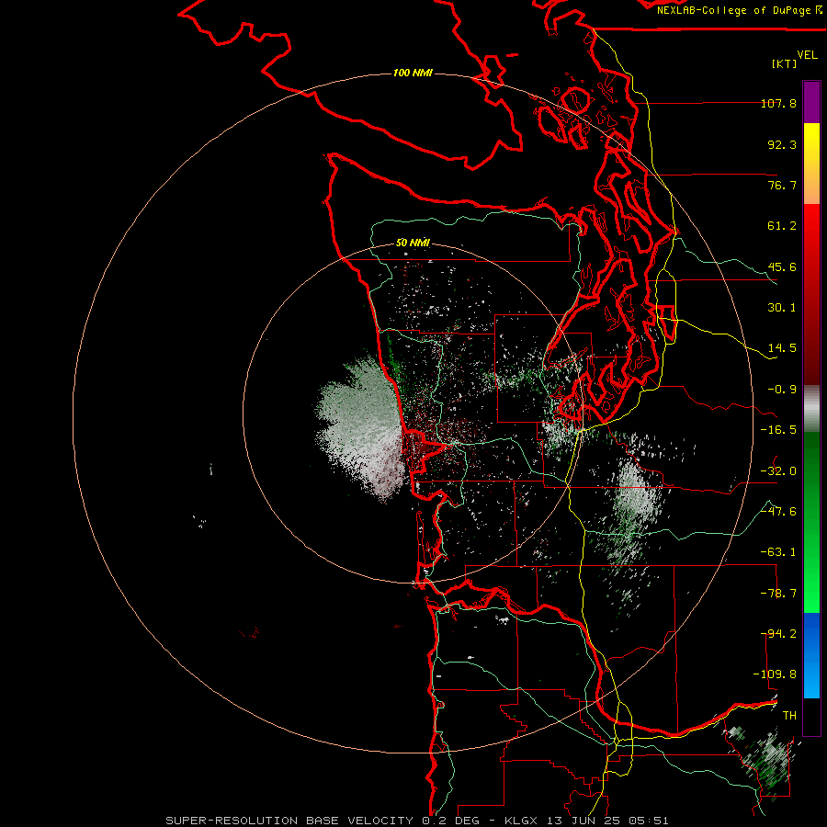This screenshot has width=827, height=827.
Task: Click the gray segment of color bar
Action: pos(811,409)
